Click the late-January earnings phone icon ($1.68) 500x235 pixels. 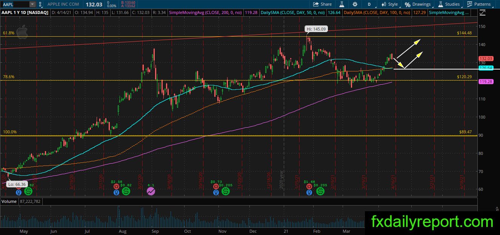309,186
